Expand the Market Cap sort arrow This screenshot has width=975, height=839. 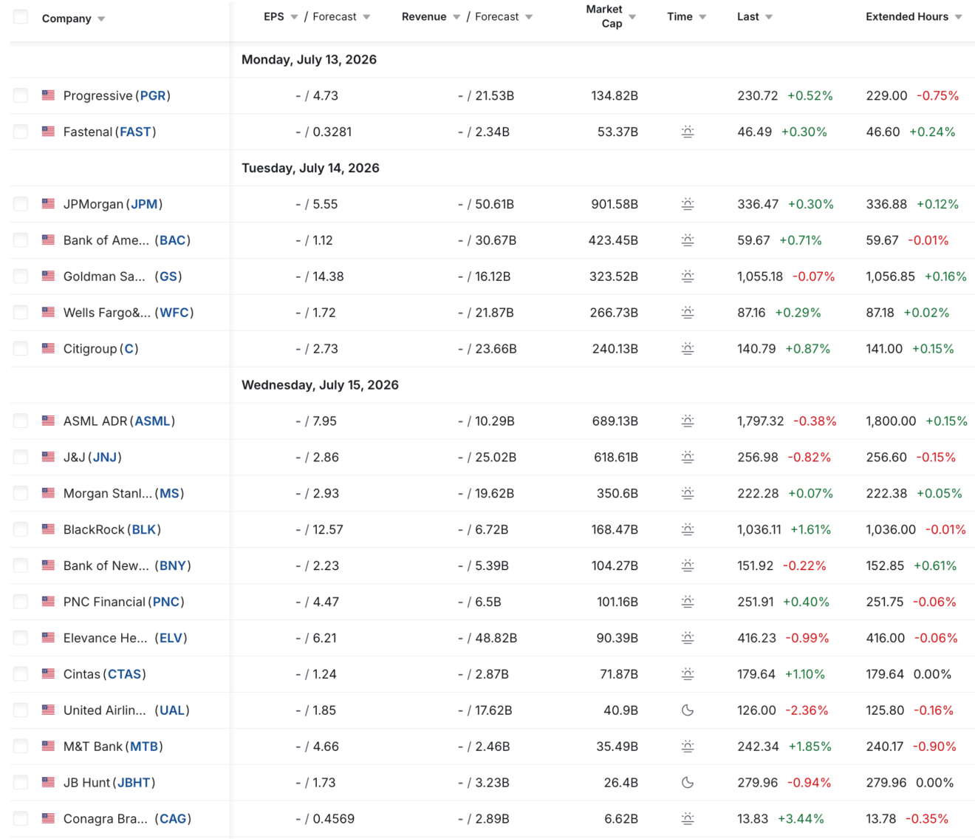[632, 17]
